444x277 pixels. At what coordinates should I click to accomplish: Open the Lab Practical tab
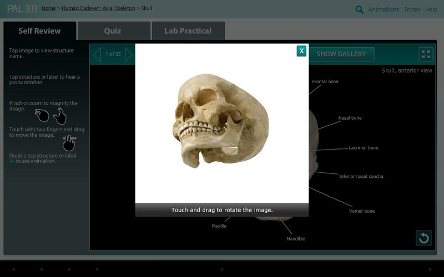coord(188,31)
